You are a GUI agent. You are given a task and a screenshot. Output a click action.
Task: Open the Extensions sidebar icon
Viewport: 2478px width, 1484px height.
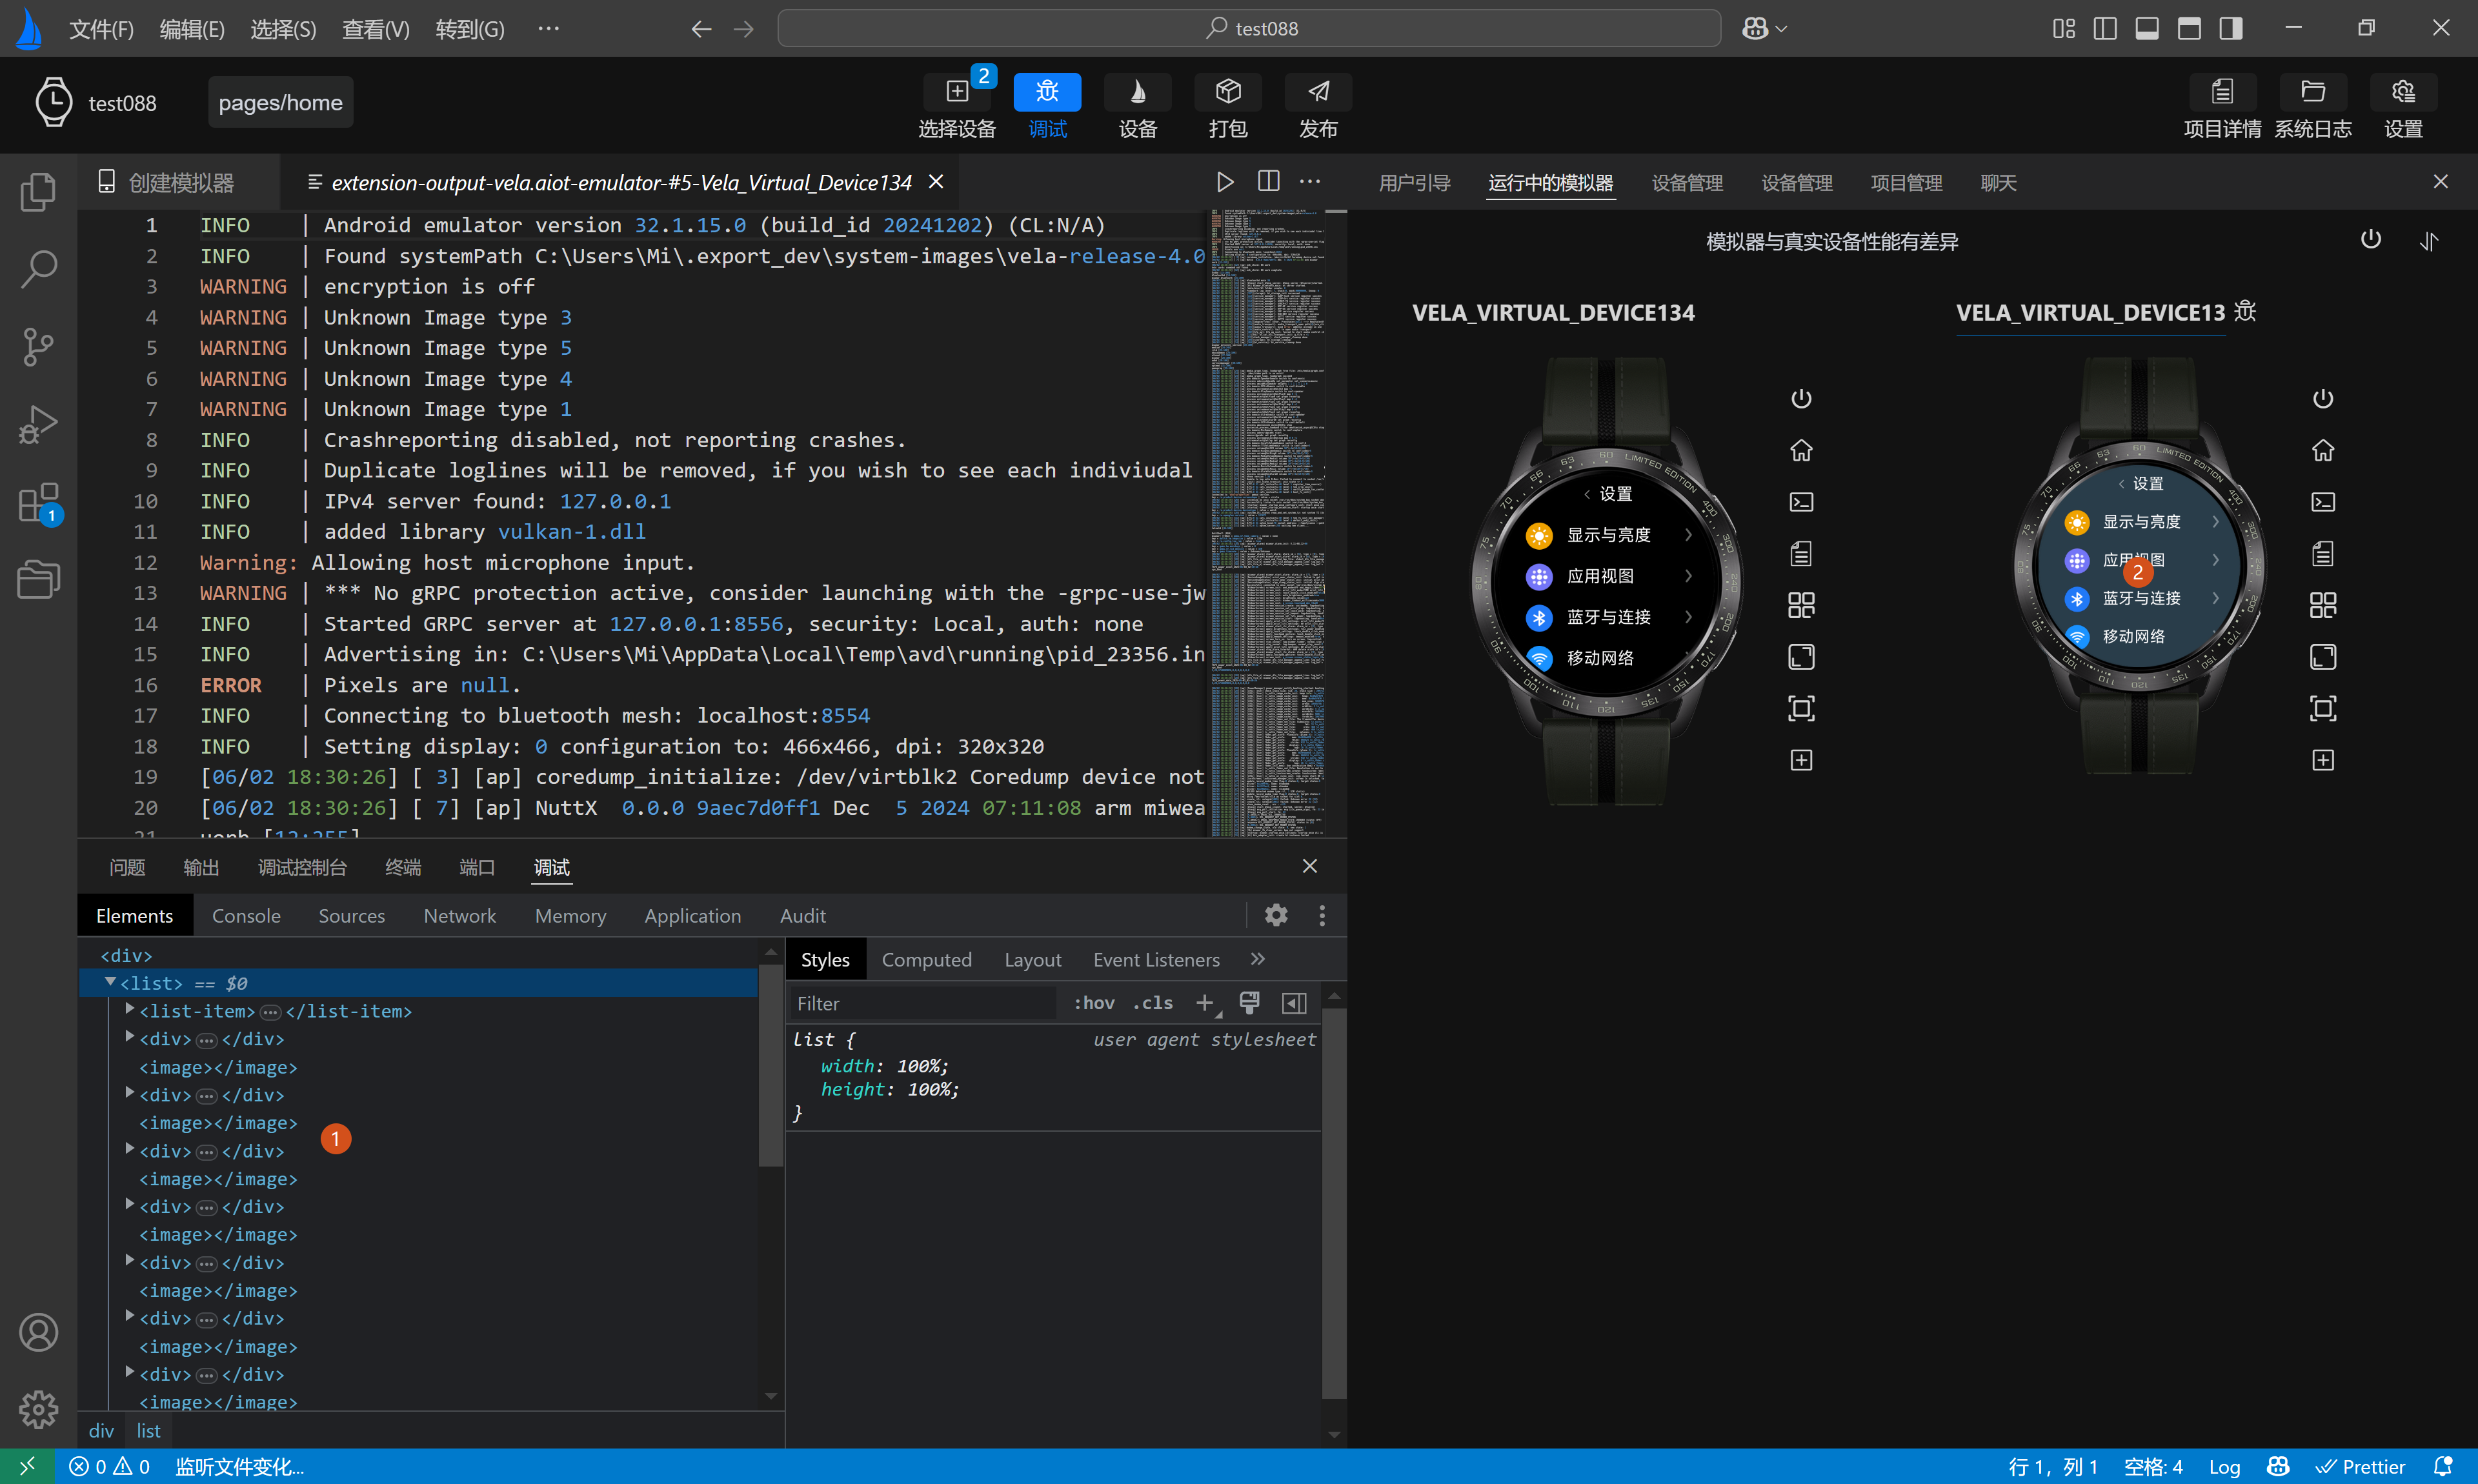click(38, 502)
